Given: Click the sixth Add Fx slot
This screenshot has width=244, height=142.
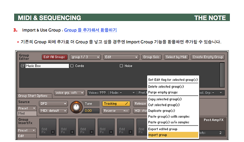Looking at the screenshot, I should pos(142,127).
